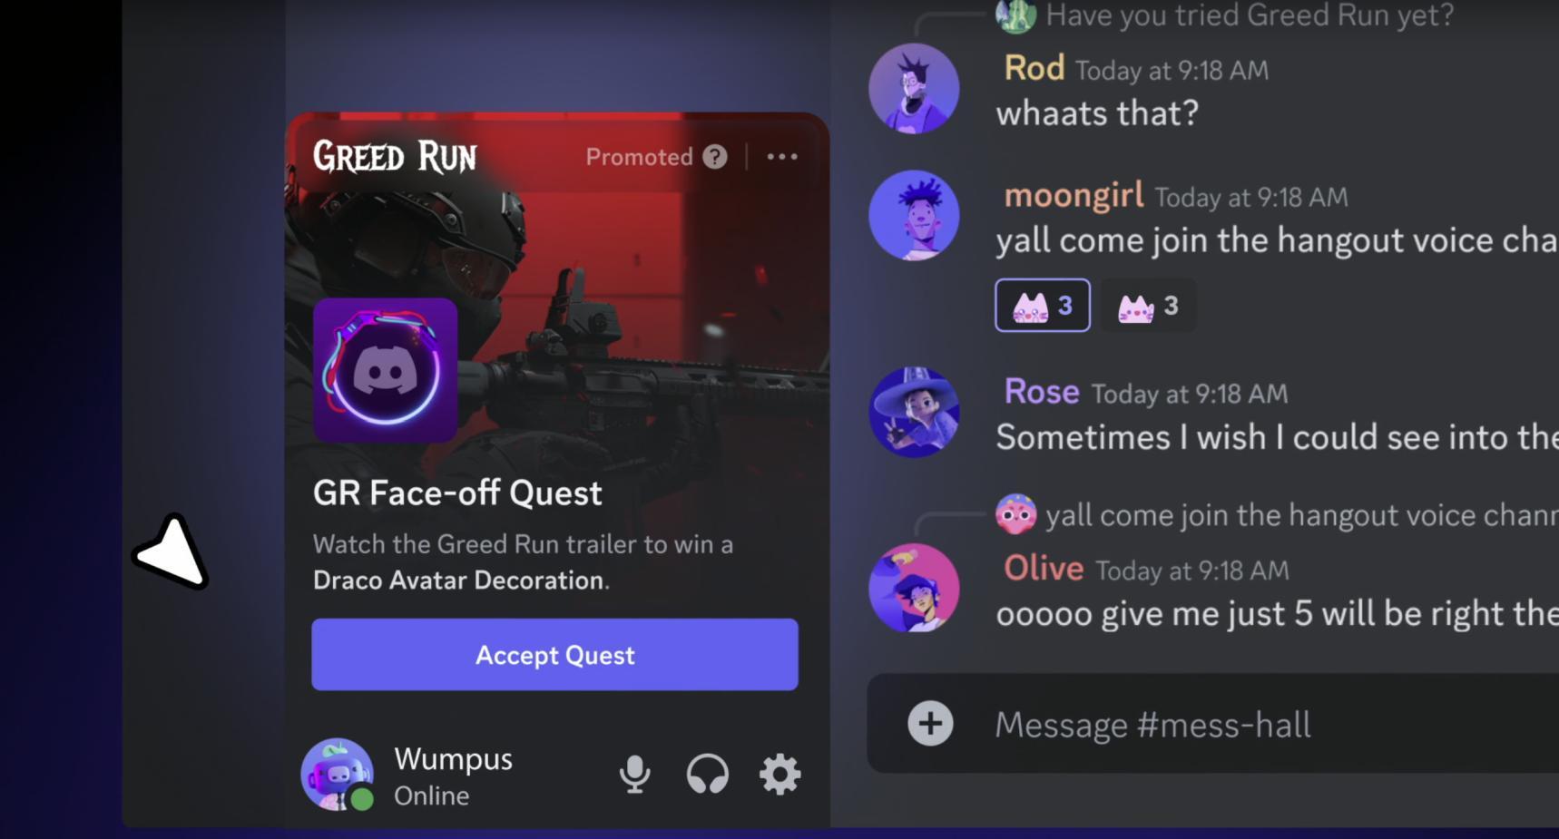Open the three-dot quest options menu
The width and height of the screenshot is (1559, 839).
pos(782,157)
